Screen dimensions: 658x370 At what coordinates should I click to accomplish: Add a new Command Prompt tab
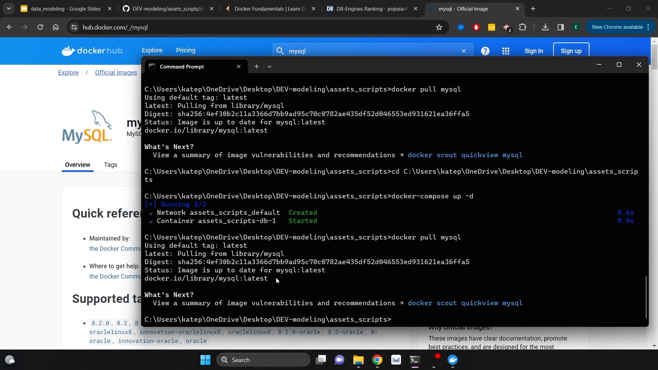[257, 66]
